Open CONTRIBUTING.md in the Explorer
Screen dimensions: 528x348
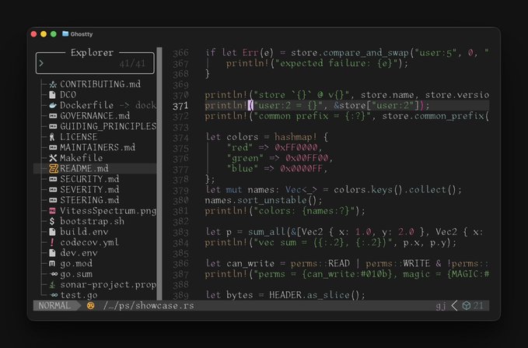pyautogui.click(x=100, y=84)
